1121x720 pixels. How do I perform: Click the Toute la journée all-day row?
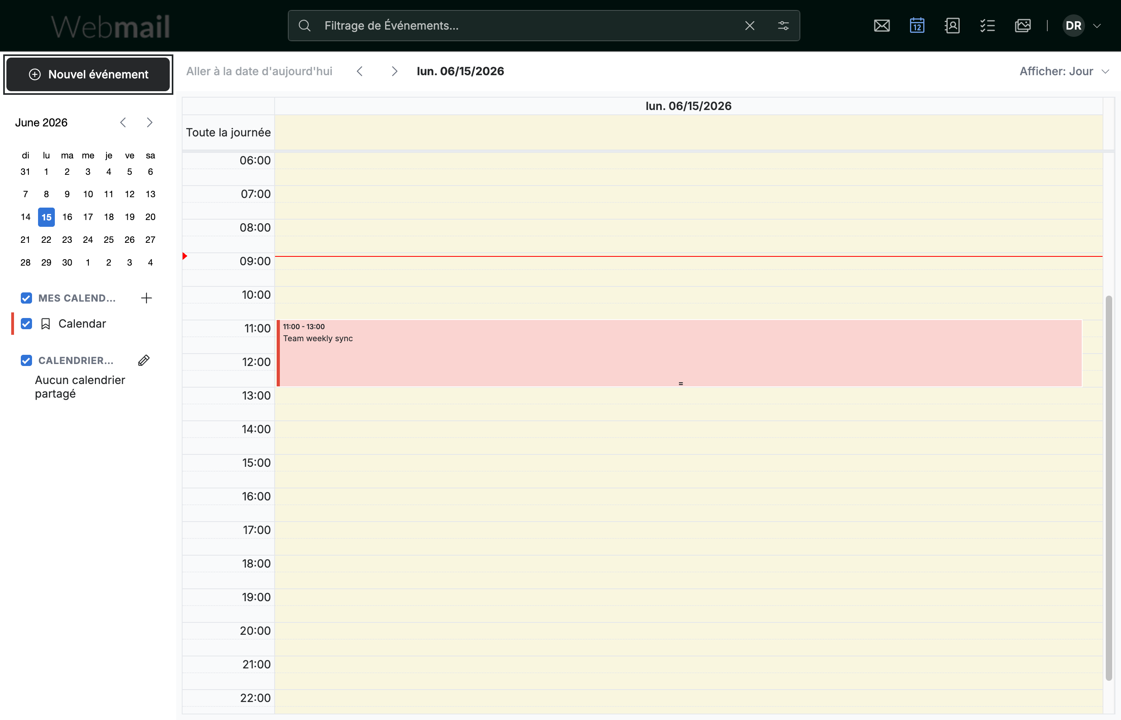pos(689,132)
